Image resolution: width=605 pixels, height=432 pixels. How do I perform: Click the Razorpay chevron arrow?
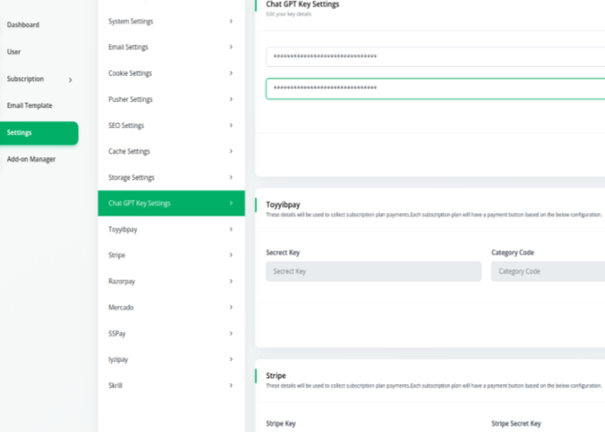click(x=231, y=282)
